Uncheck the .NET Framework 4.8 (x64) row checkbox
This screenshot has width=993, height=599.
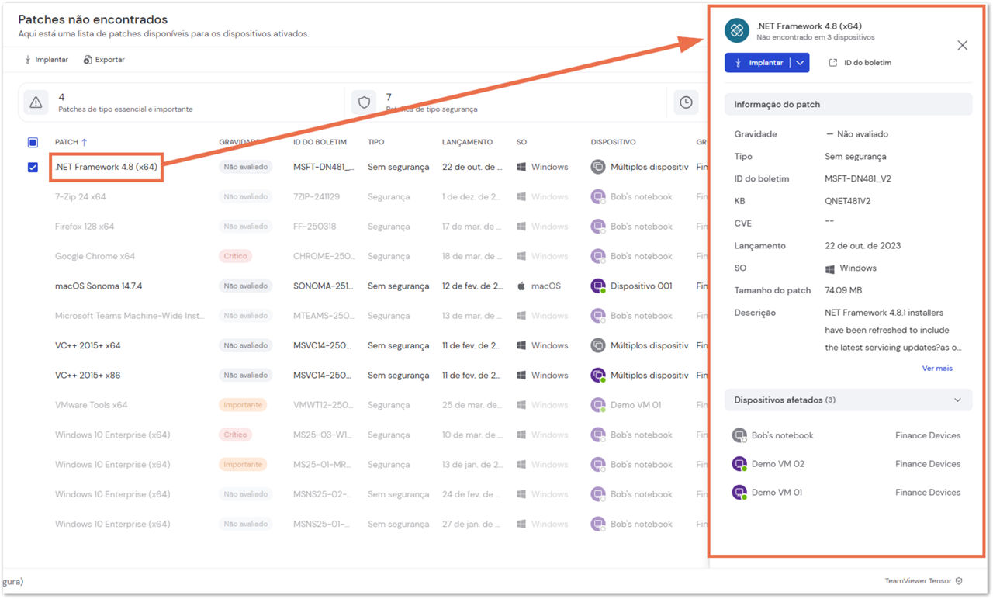click(33, 167)
